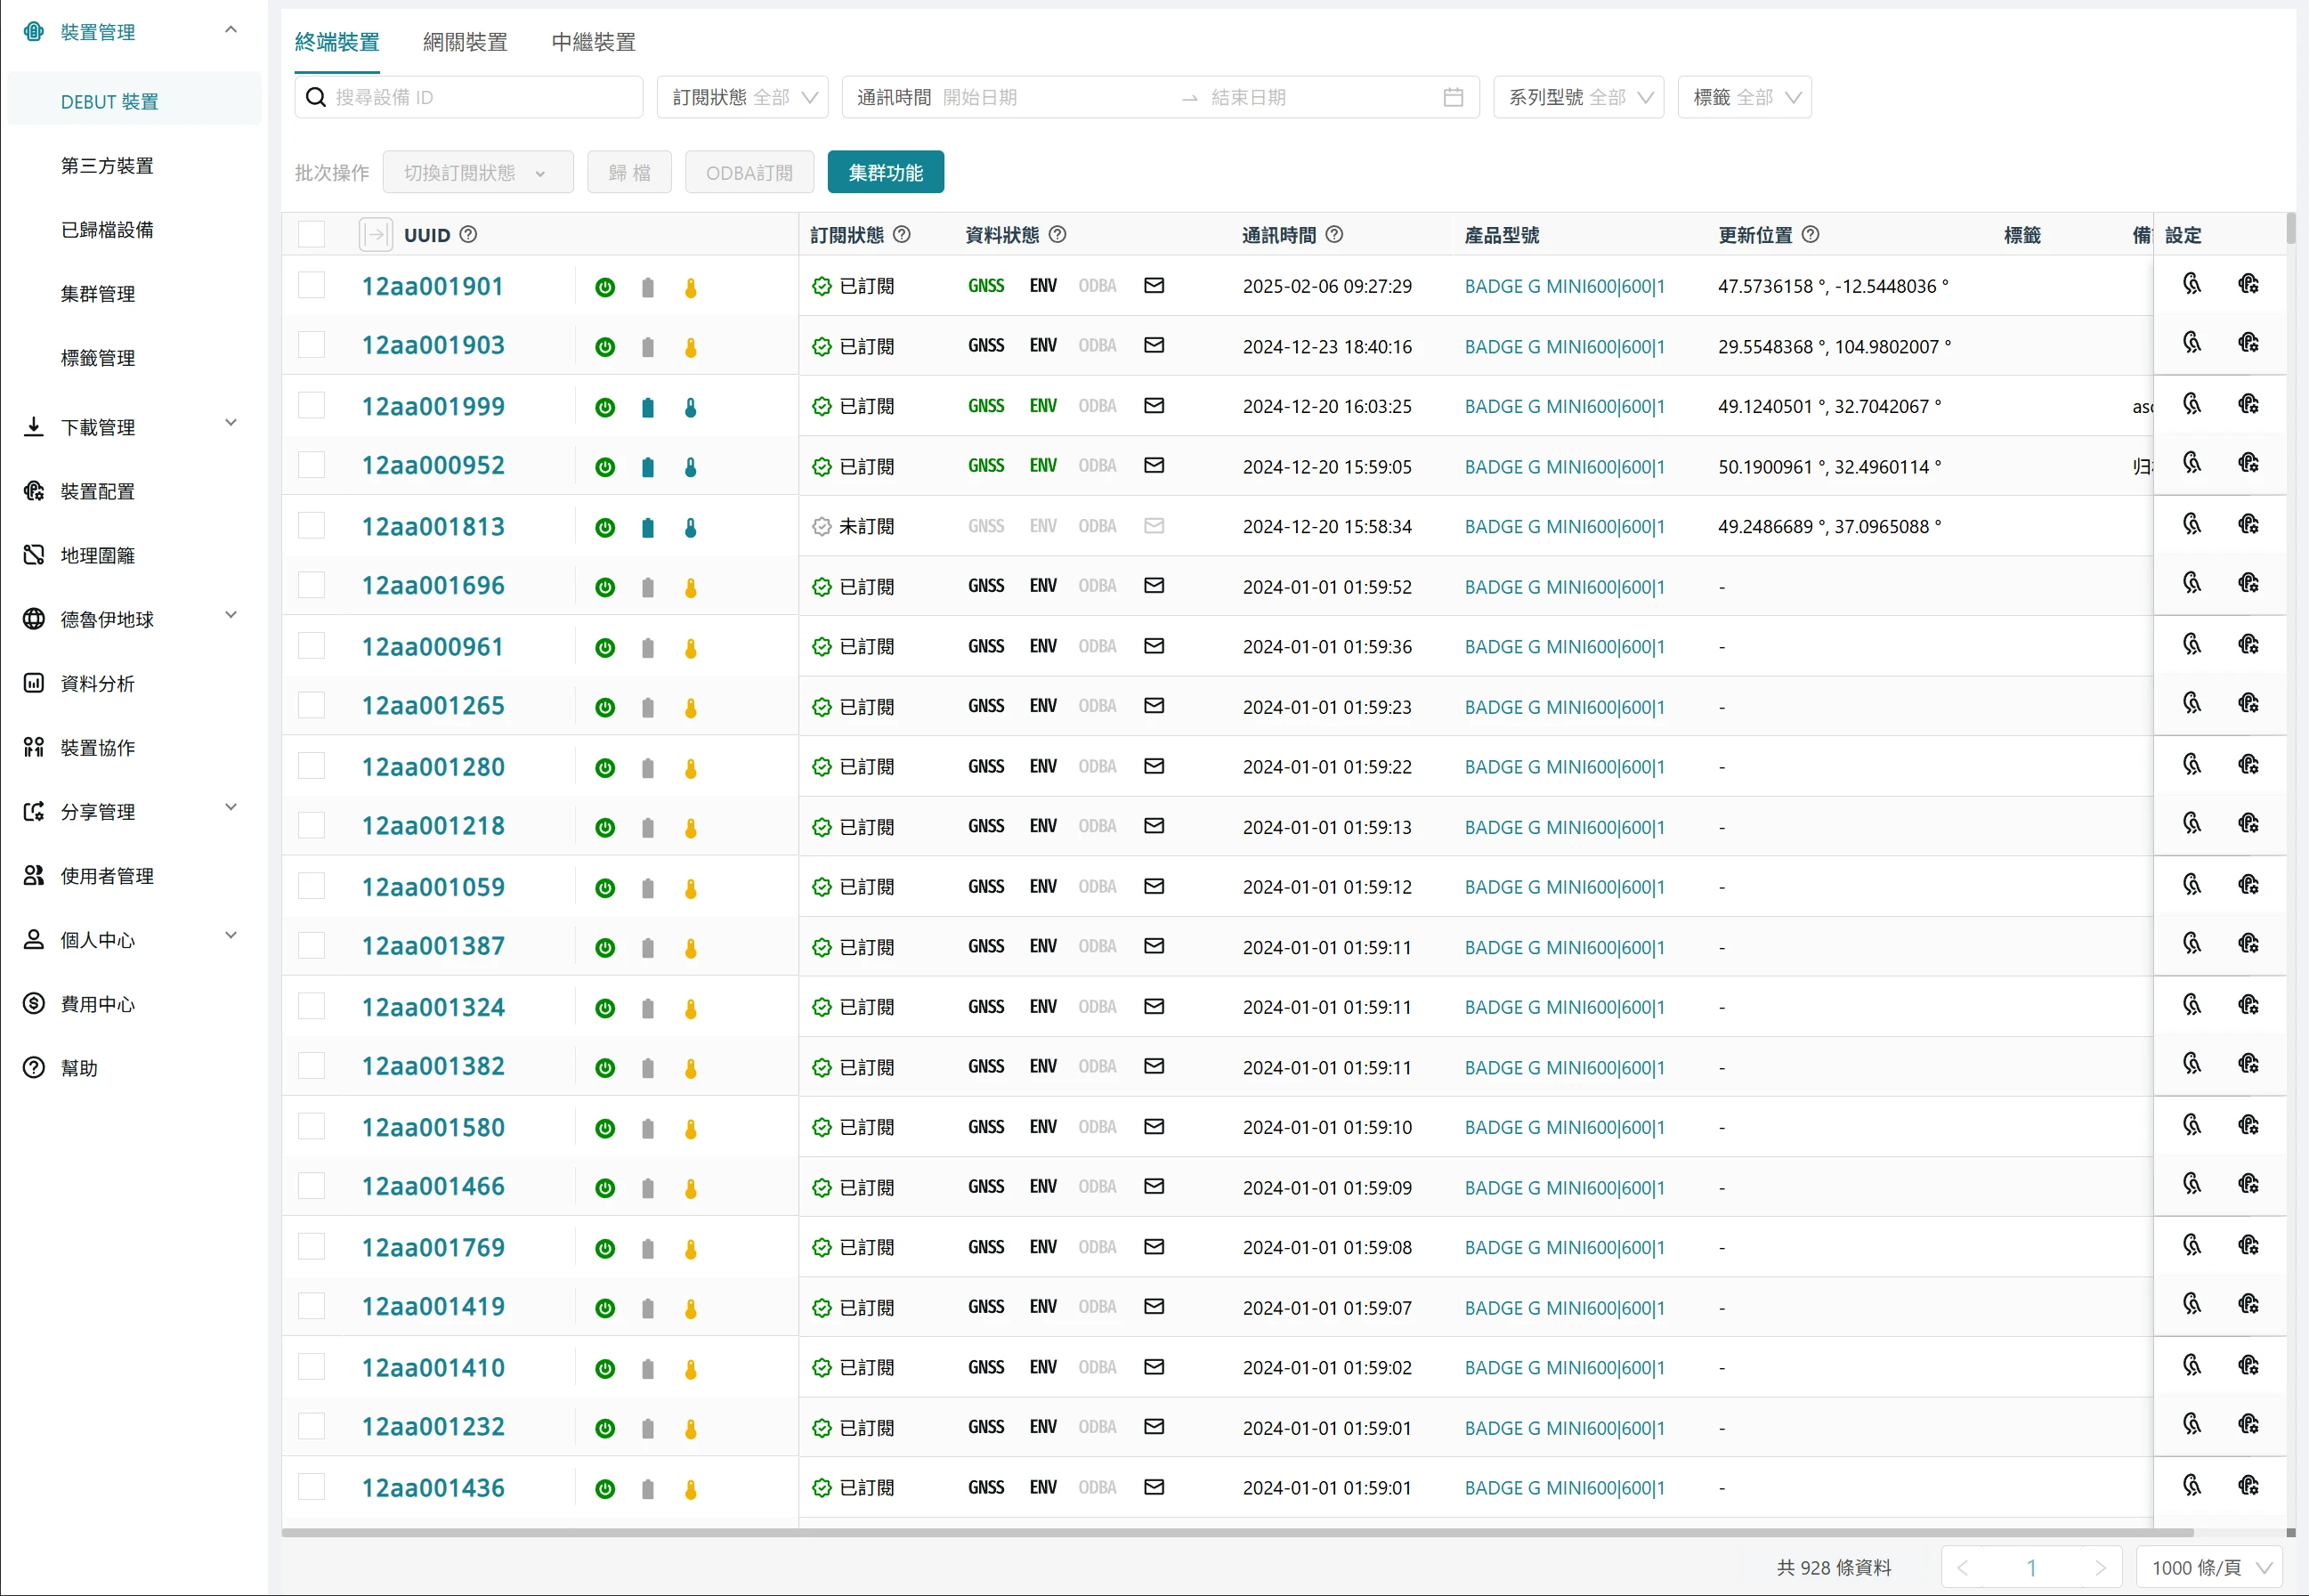Screen dimensions: 2309x1596
Task: Click battery icon in 12aa000952 row
Action: click(647, 467)
